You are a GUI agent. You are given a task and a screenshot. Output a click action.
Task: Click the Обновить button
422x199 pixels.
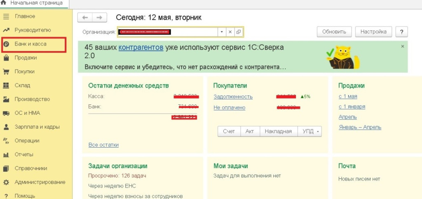pyautogui.click(x=334, y=32)
